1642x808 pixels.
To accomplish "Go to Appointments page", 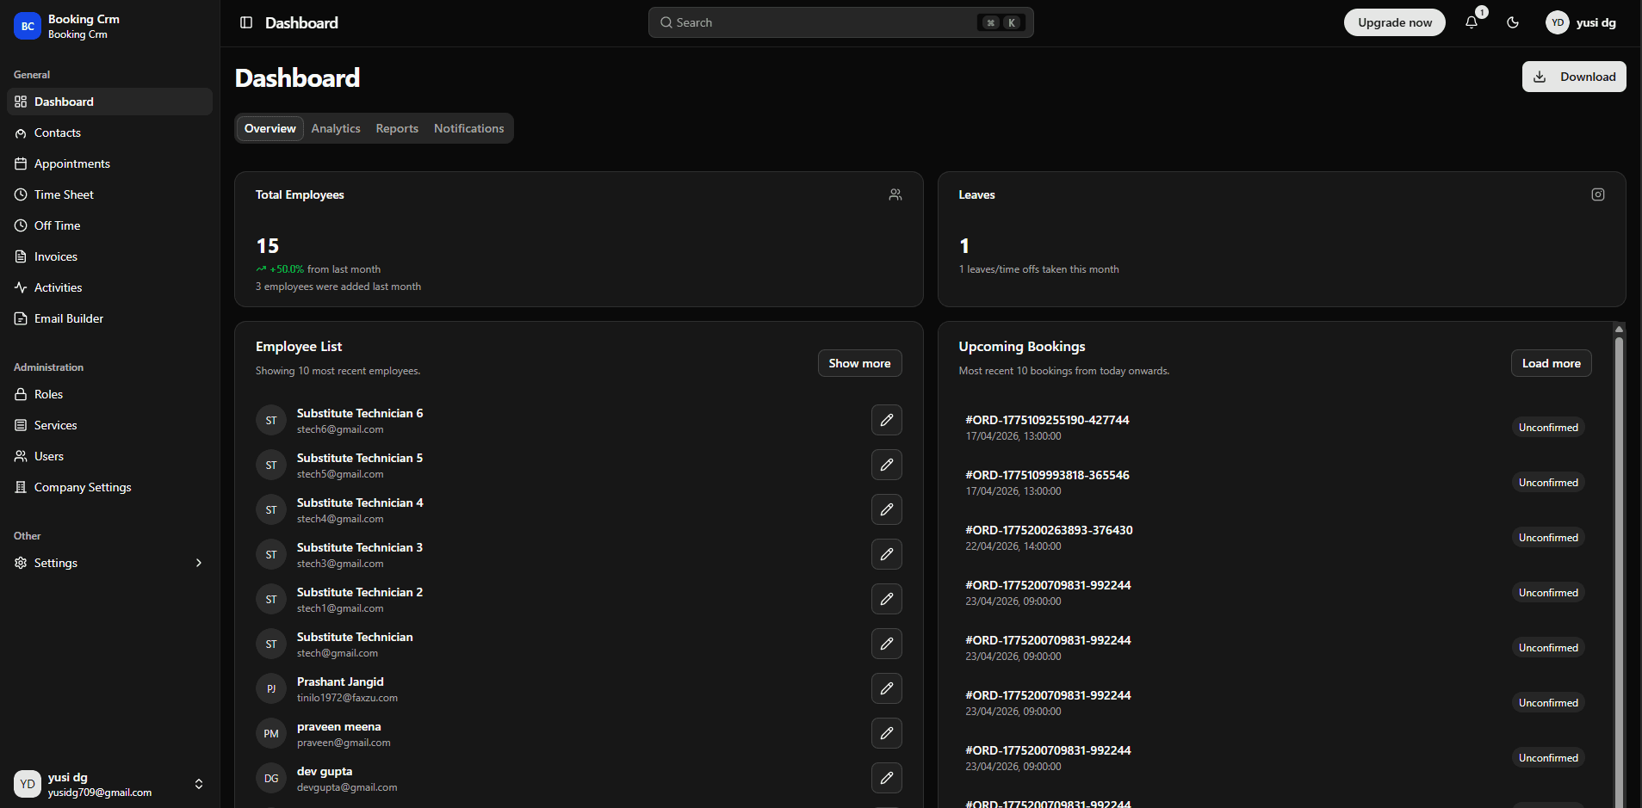I will 109,163.
